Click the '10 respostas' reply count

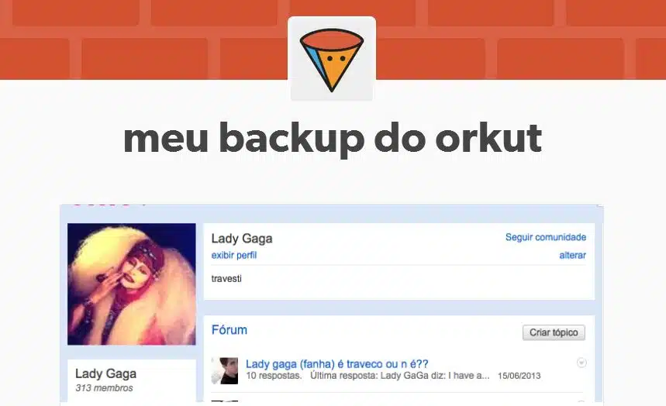tap(274, 376)
